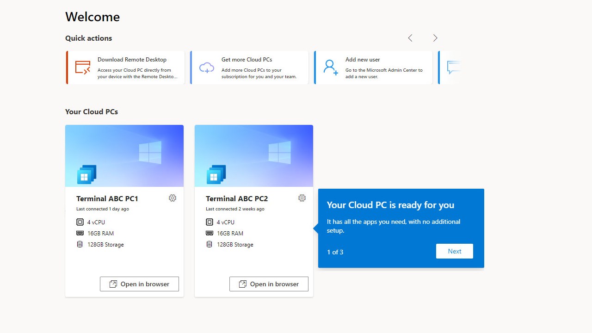Click the Terminal ABC PC2 wallpaper thumbnail
This screenshot has height=333, width=592.
tap(254, 156)
